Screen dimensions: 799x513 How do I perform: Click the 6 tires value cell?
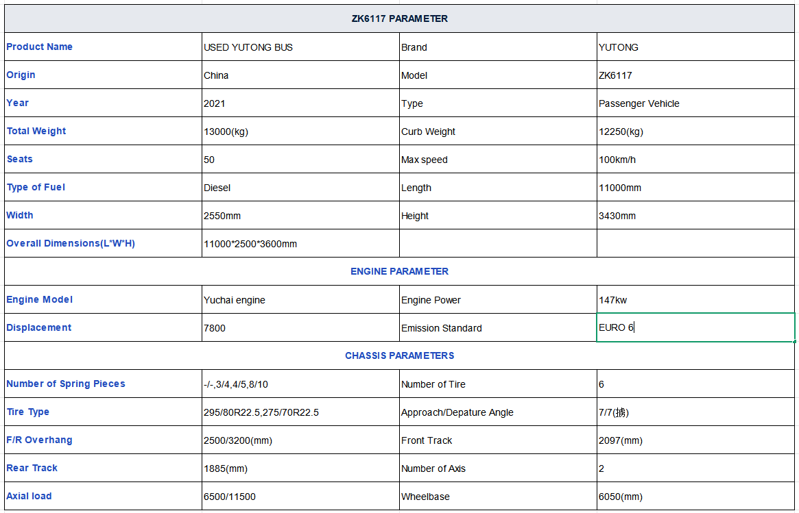(695, 384)
